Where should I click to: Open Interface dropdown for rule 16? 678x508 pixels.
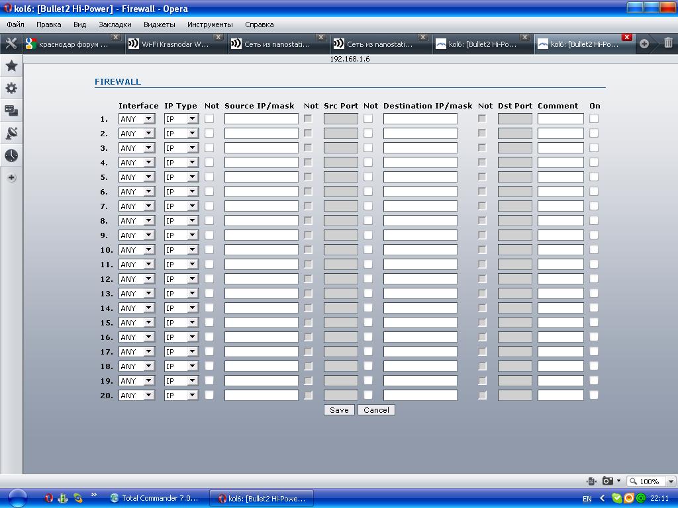click(x=136, y=337)
